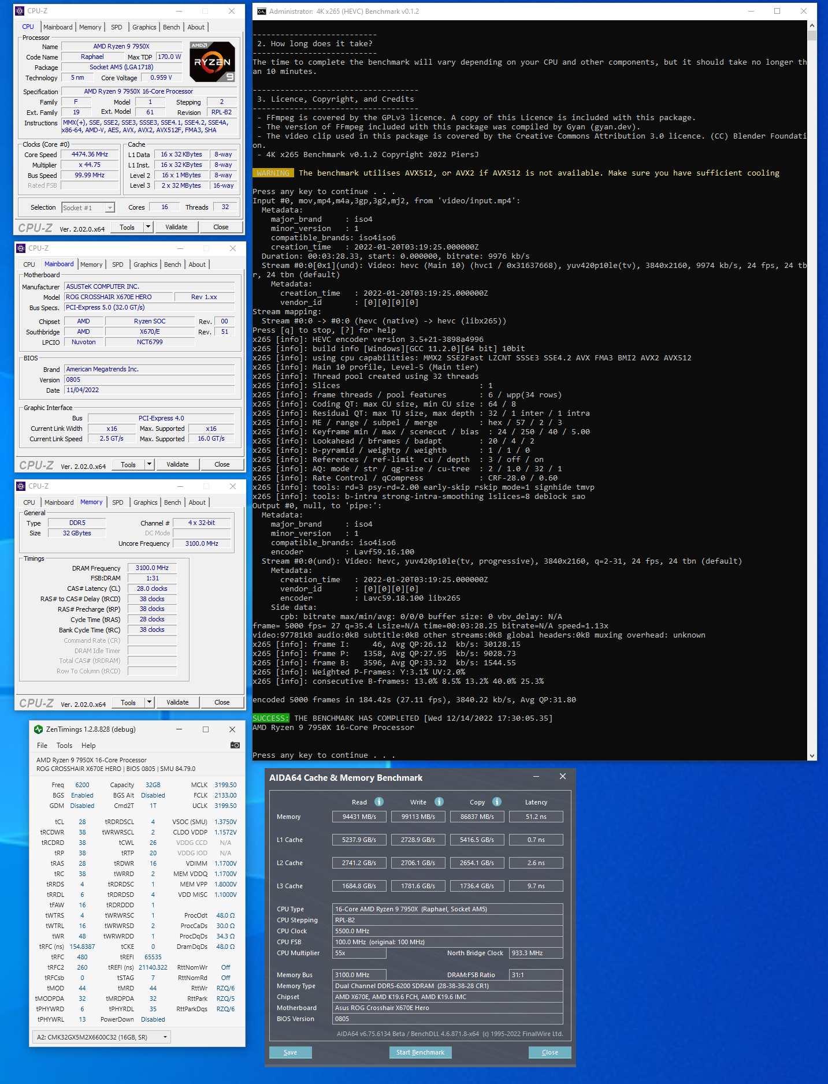Click the console scroll down arrow

(812, 755)
